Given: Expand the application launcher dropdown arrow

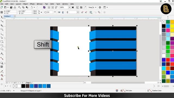Looking at the screenshot, I should click(107, 7).
